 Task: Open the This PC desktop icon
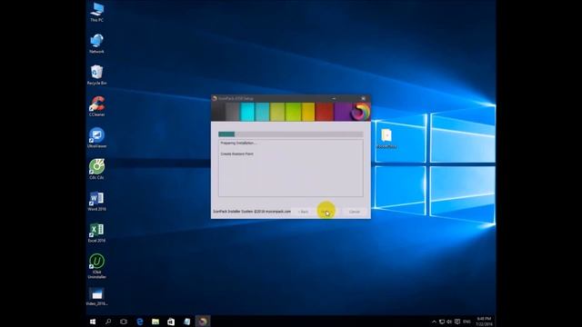[97, 12]
